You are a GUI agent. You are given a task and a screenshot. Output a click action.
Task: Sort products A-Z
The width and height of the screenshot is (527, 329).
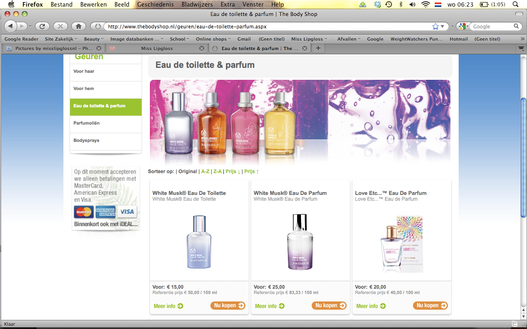coord(205,171)
